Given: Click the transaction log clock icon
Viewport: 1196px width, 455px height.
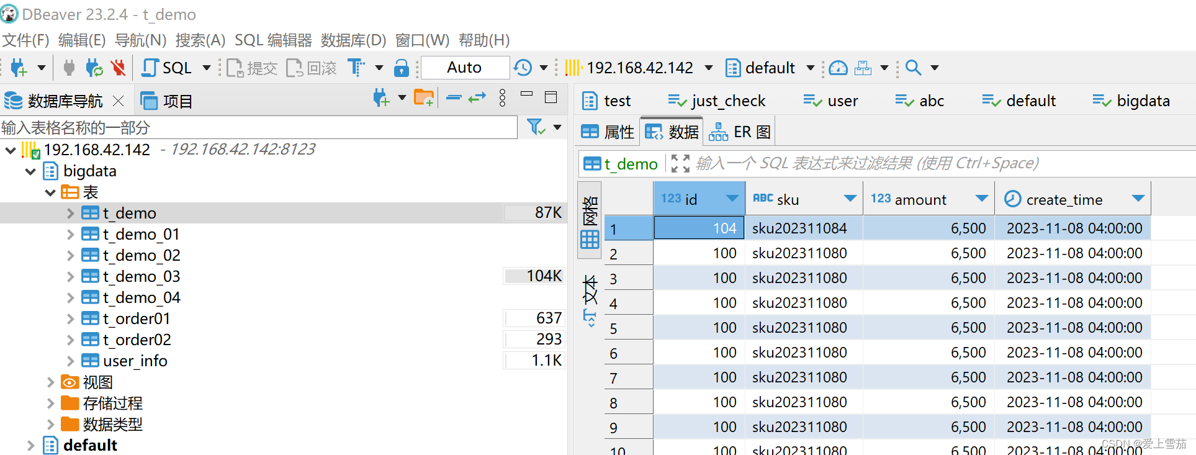Looking at the screenshot, I should point(523,68).
